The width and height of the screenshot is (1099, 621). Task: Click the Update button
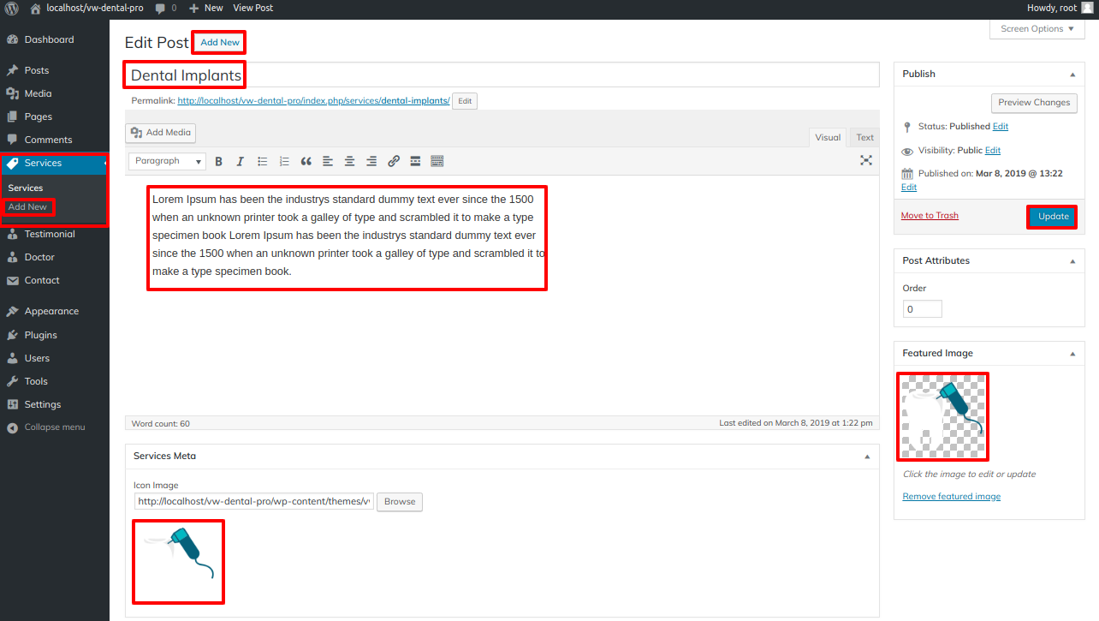(1053, 217)
